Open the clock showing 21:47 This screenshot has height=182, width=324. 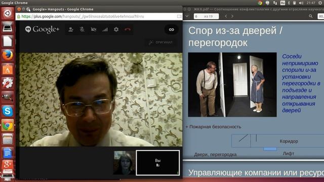pos(311,3)
